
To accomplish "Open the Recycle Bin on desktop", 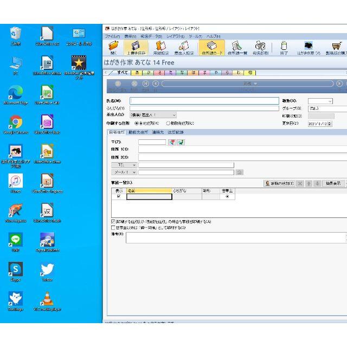I will 16,36.
